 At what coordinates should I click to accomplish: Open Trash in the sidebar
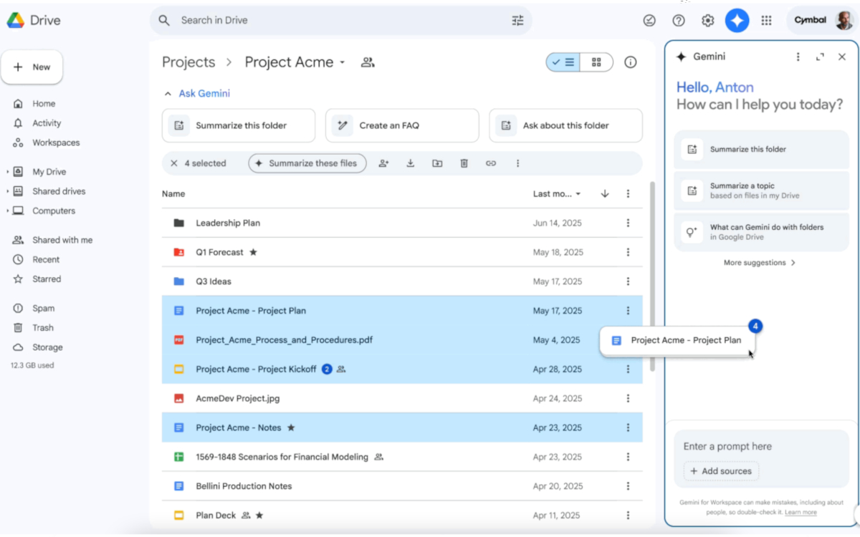point(42,327)
